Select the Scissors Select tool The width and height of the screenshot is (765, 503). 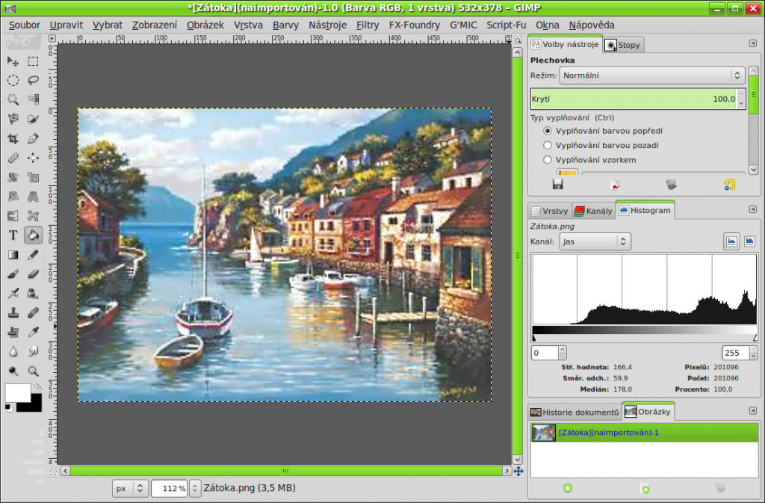coord(13,119)
